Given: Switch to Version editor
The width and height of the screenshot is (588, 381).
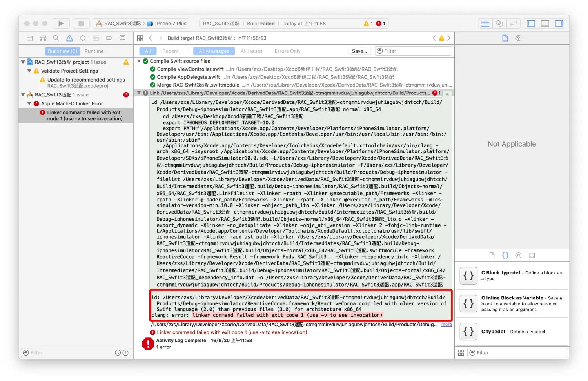Looking at the screenshot, I should pos(514,24).
